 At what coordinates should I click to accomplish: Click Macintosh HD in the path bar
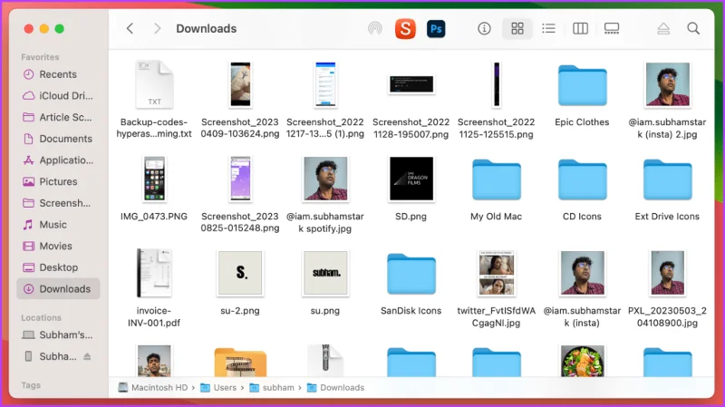tap(153, 388)
